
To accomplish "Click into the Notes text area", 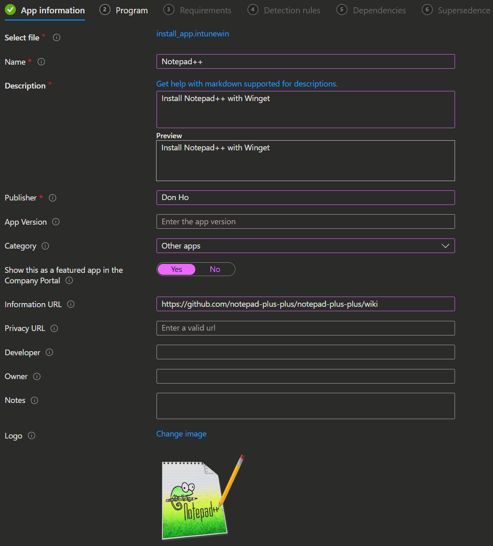I will [x=305, y=406].
